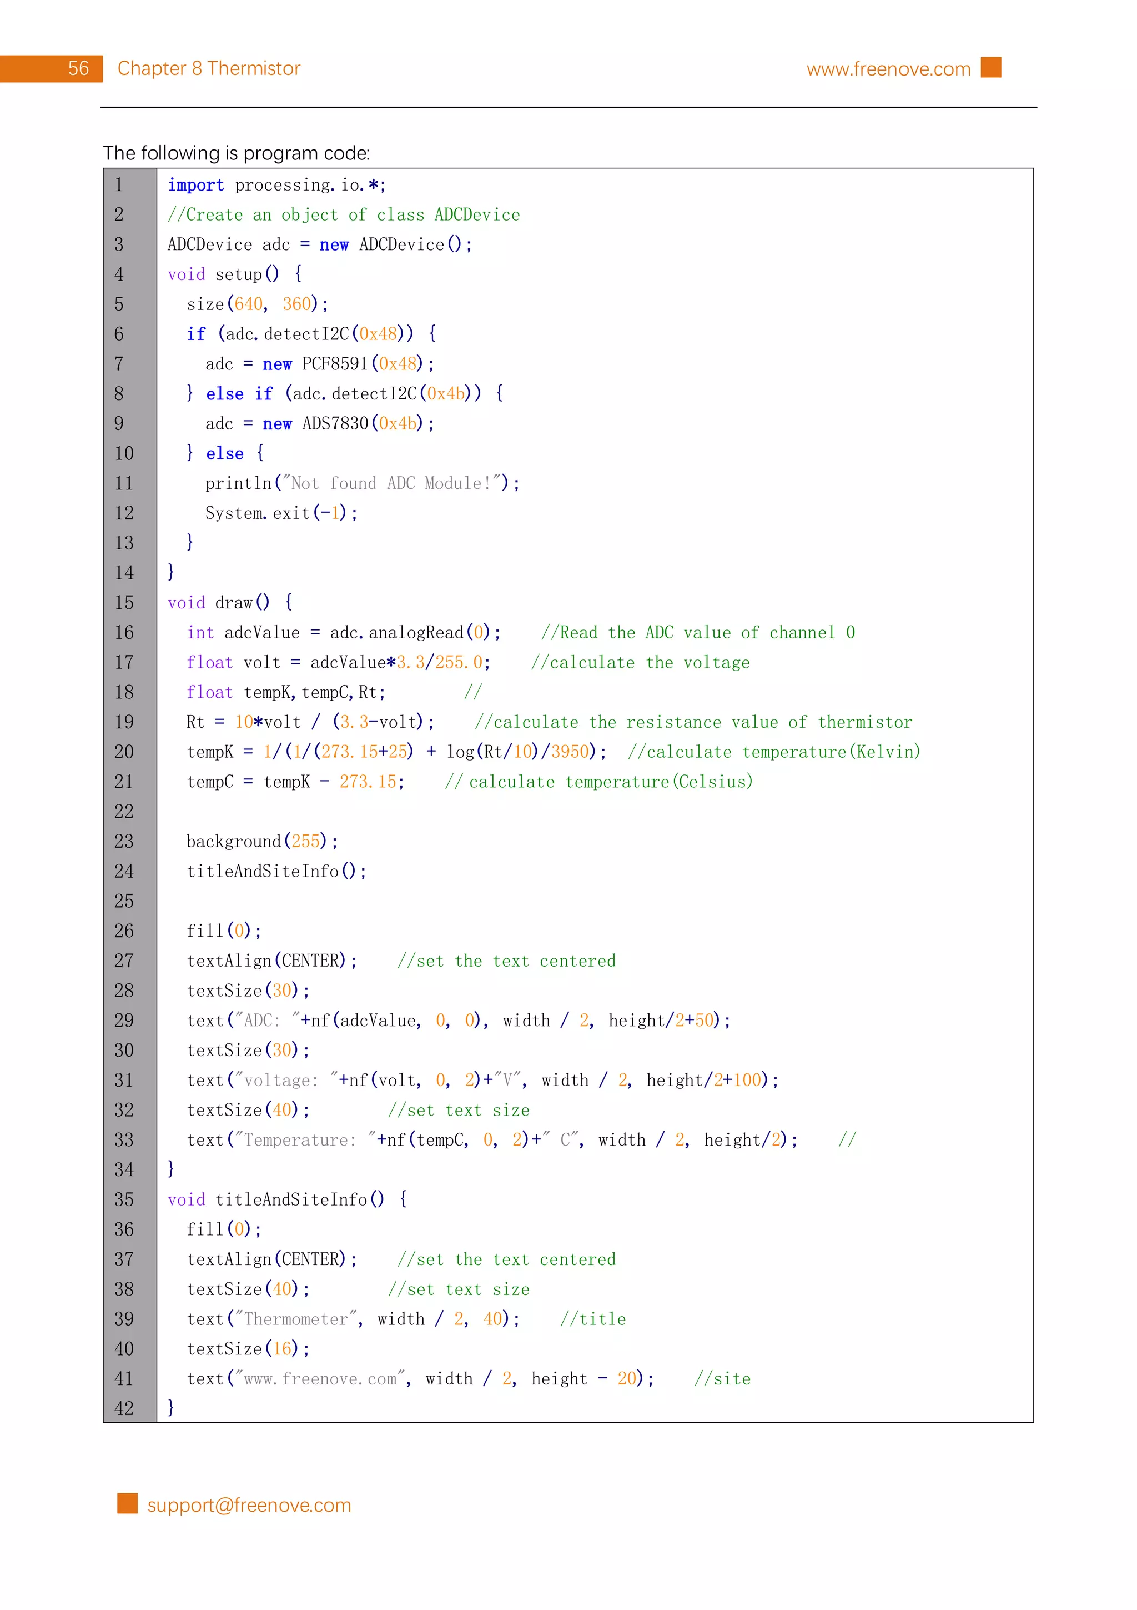Image resolution: width=1137 pixels, height=1610 pixels.
Task: Select line 'ADCDevice adc = new ADCDevice();'
Action: (320, 245)
